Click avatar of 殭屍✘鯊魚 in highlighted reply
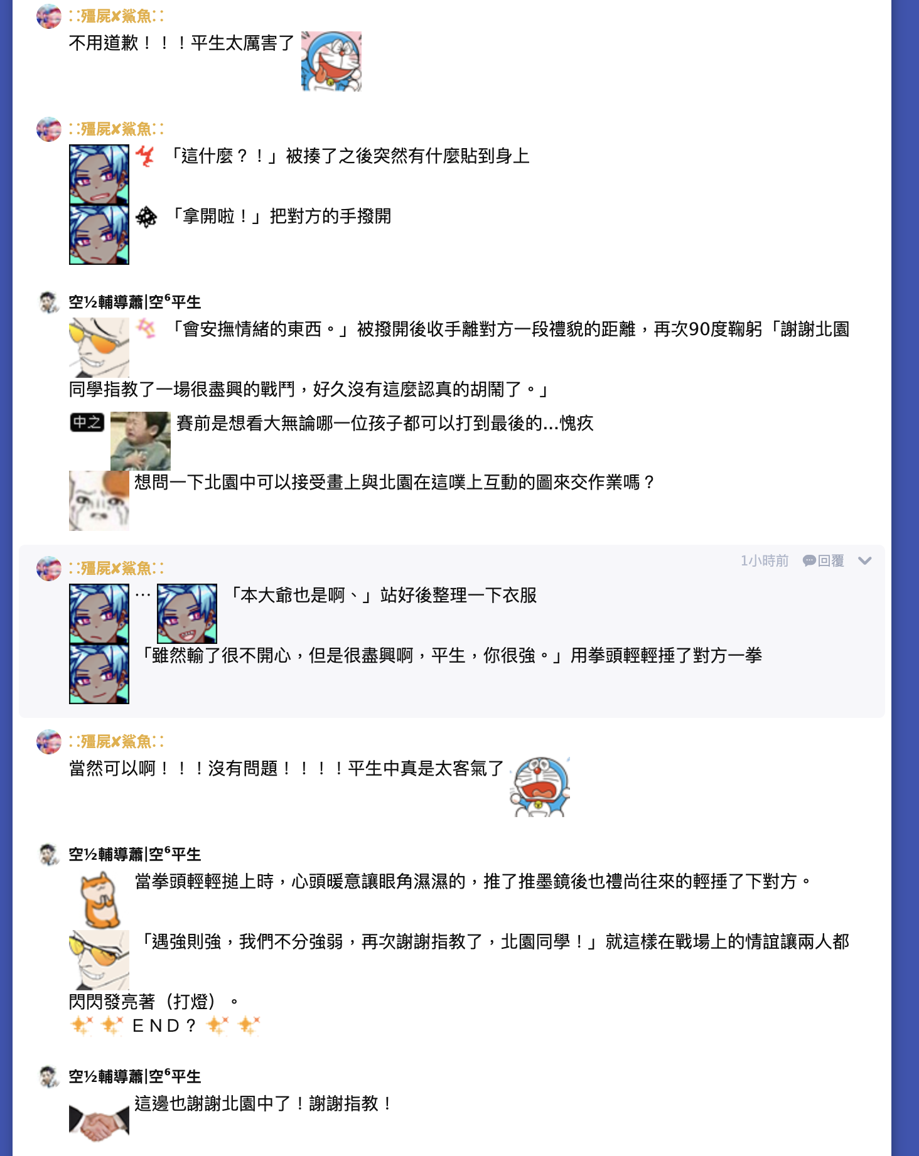The width and height of the screenshot is (919, 1156). tap(49, 569)
